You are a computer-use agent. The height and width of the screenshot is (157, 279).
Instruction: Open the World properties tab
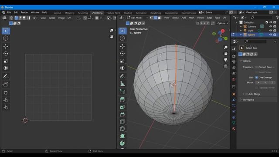[x=234, y=79]
